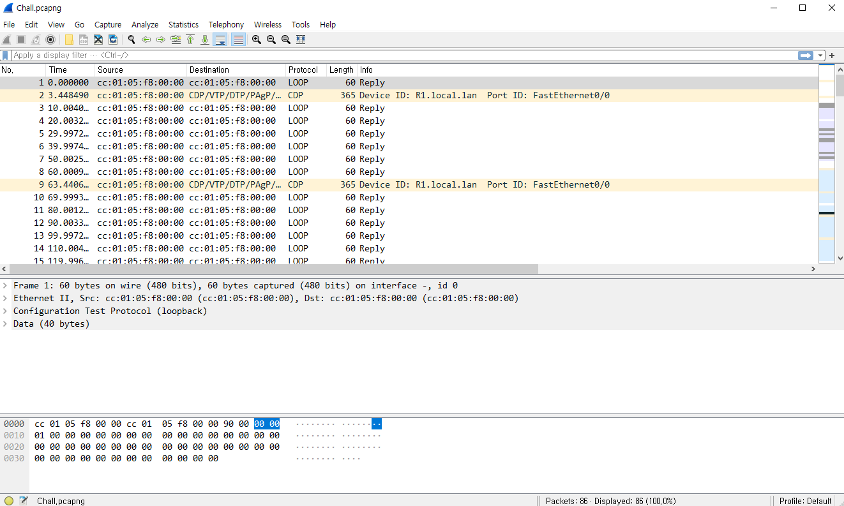This screenshot has width=844, height=506.
Task: Stop the running capture
Action: pyautogui.click(x=21, y=40)
